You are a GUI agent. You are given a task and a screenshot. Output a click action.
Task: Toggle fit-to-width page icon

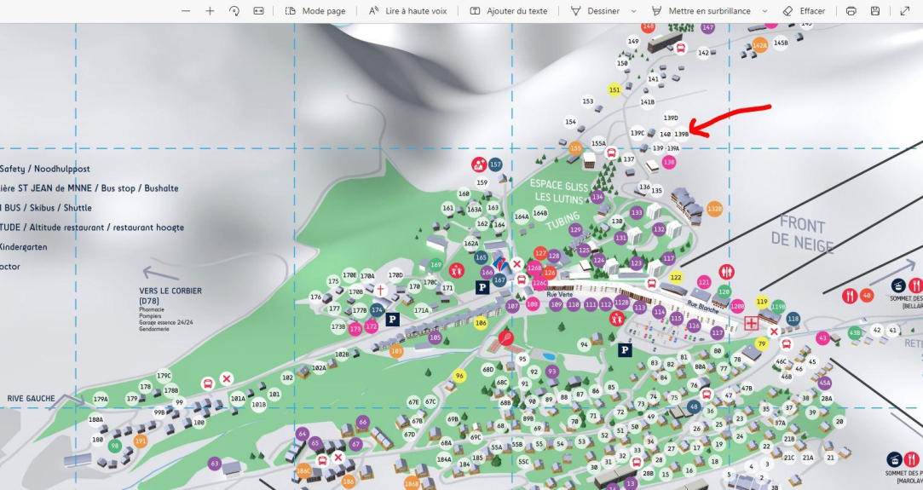258,11
